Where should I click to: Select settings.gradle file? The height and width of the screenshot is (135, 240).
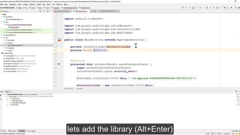click(11, 69)
